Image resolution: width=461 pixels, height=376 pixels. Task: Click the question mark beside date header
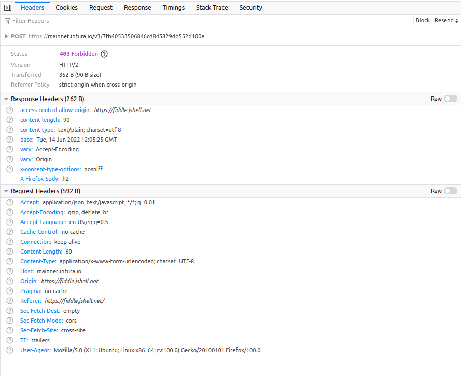pos(9,140)
